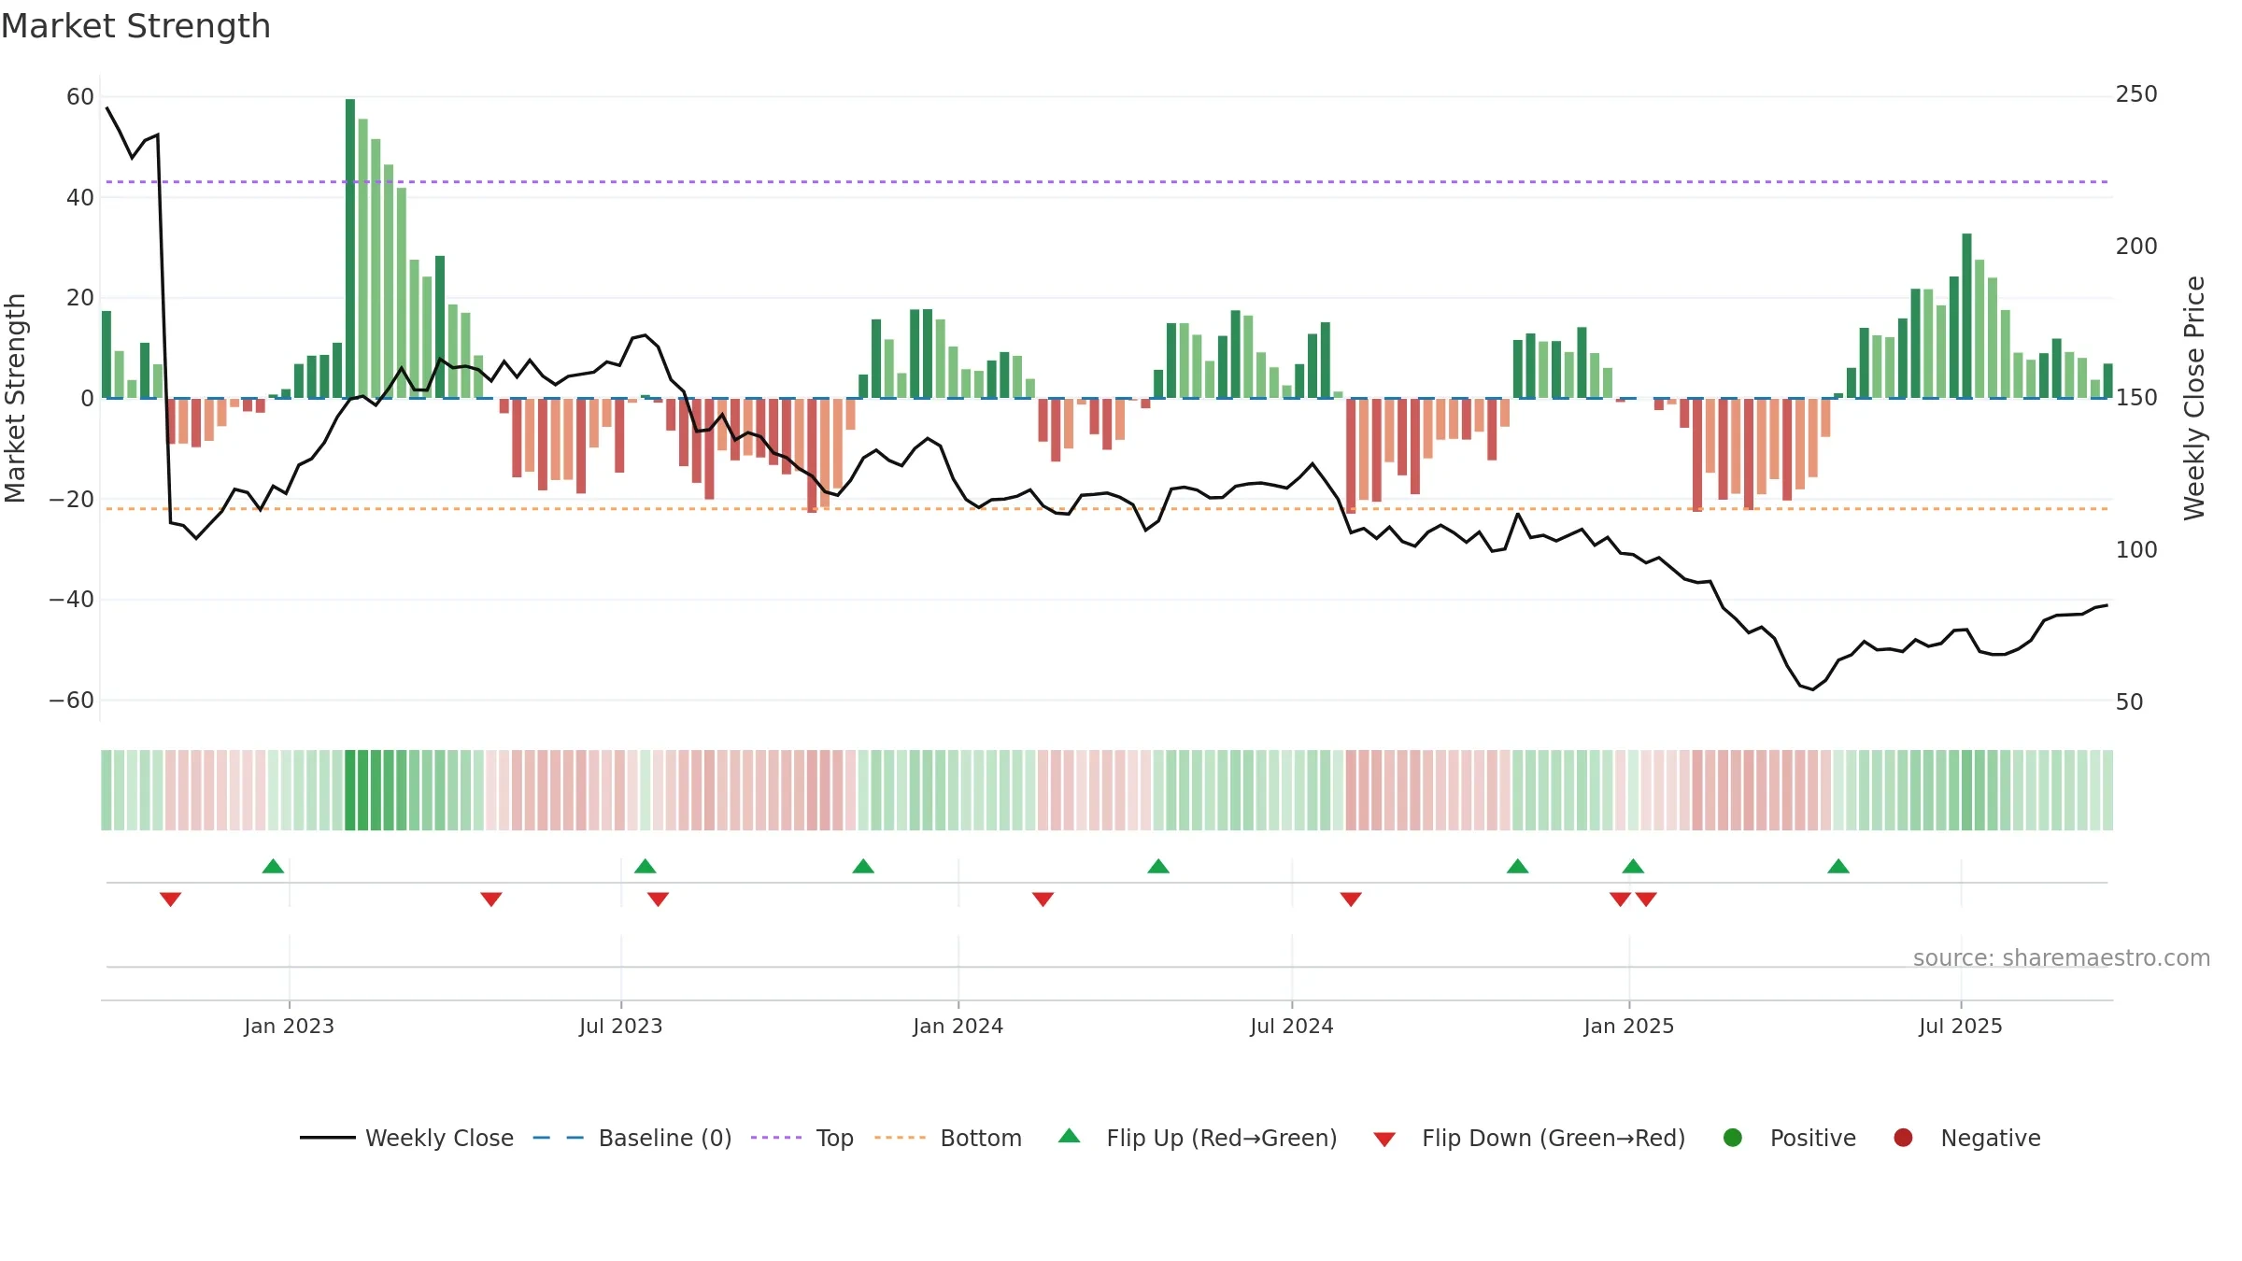Toggle Flip Down (Green→Red) legend entry
The height and width of the screenshot is (1261, 2242).
(x=1529, y=1138)
